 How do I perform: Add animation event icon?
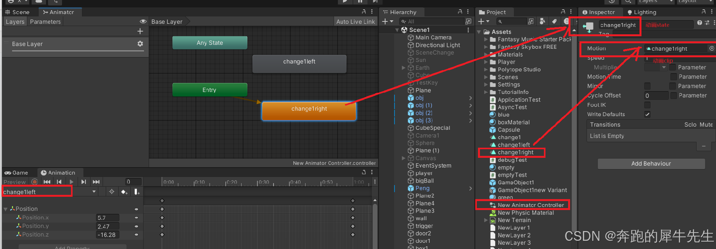click(x=137, y=192)
